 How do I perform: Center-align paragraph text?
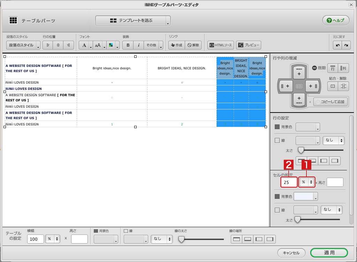58,45
